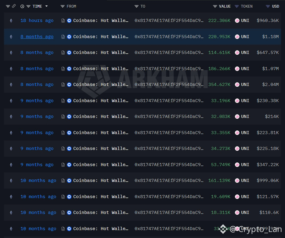Click the Ethereum icon in the 53.749K row
The image size is (285, 238).
11,165
